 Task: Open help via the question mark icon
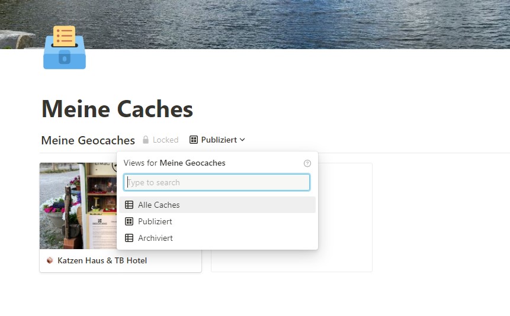(307, 163)
